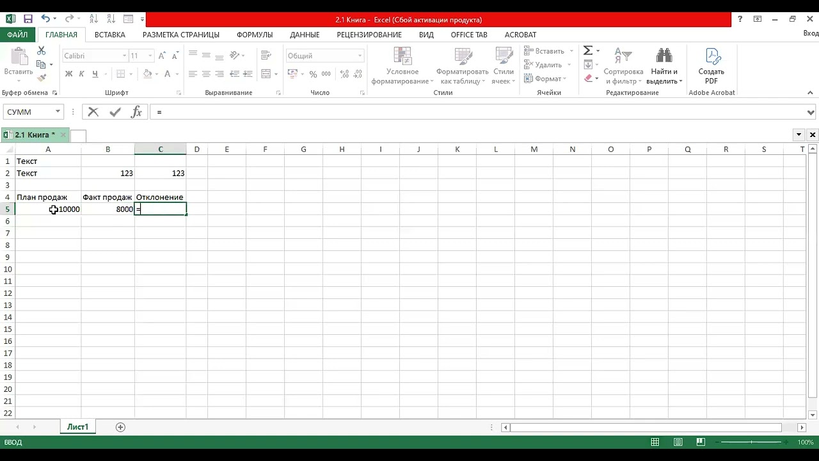Screen dimensions: 819x461
Task: Cancel formula entry with X button
Action: click(93, 112)
